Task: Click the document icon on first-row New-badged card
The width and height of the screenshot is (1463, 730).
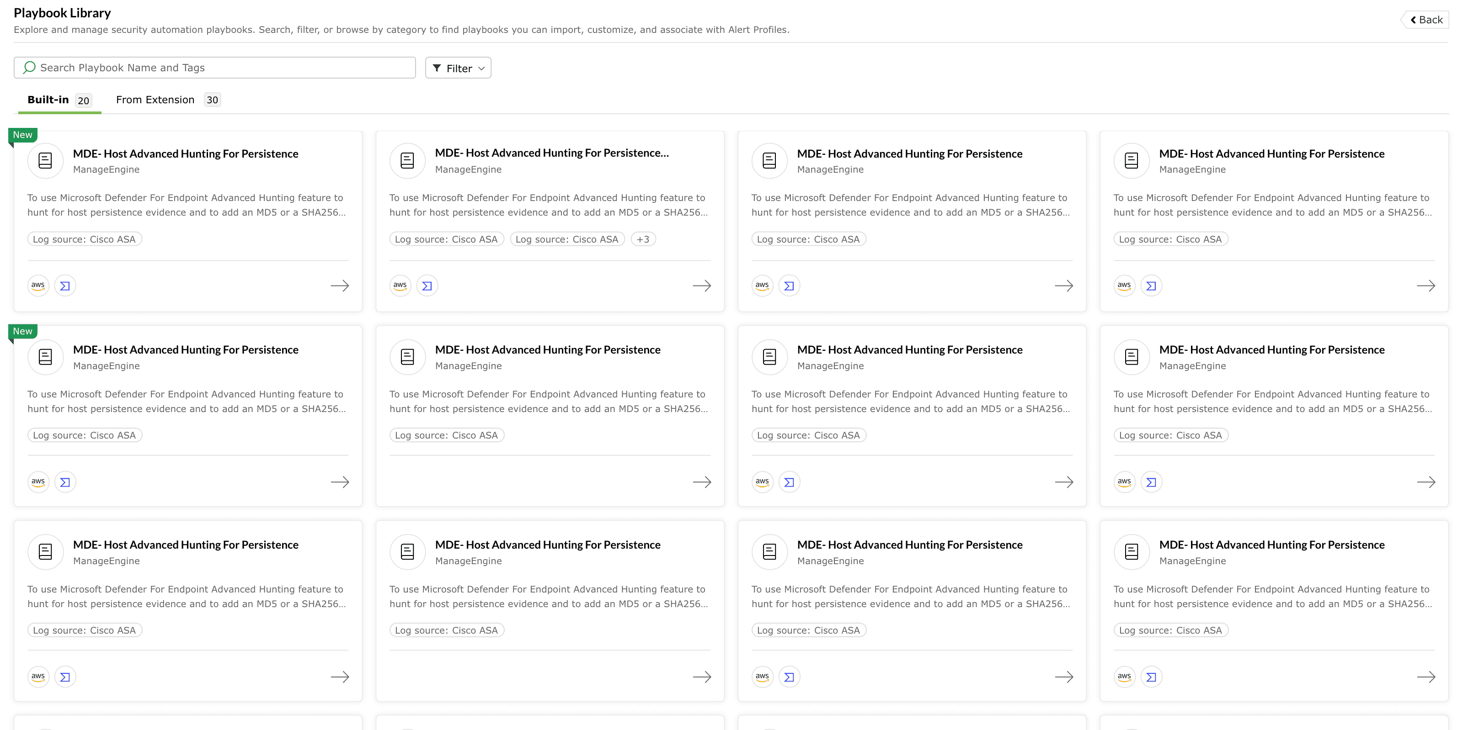Action: pyautogui.click(x=45, y=161)
